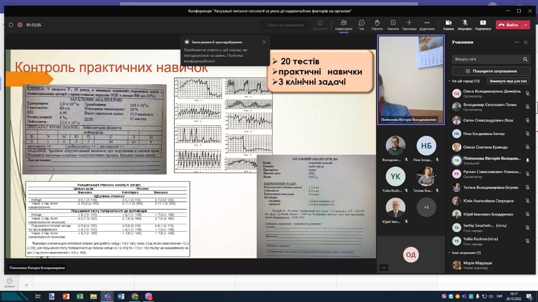Toggle the Камера camera on or off
This screenshot has height=302, width=538.
tap(448, 25)
